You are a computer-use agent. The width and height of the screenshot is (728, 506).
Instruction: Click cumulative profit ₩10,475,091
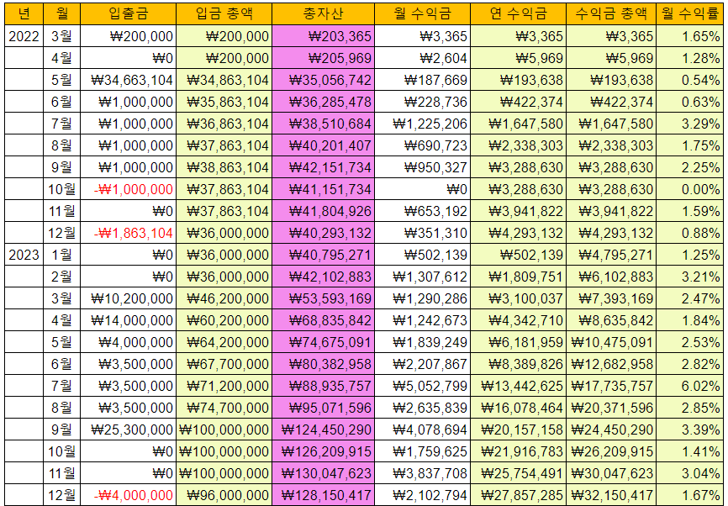(611, 342)
